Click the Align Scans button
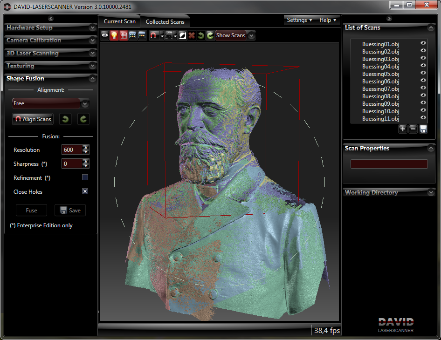Image resolution: width=441 pixels, height=340 pixels. click(x=33, y=119)
